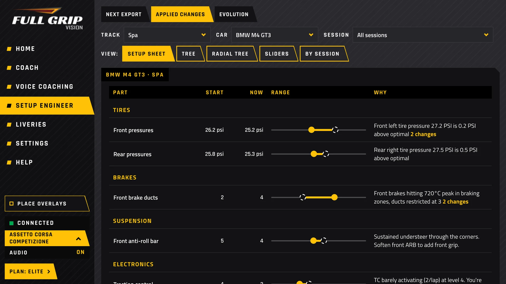Viewport: 506px width, 284px height.
Task: Click the arrow on Plan: Elite
Action: [49, 272]
